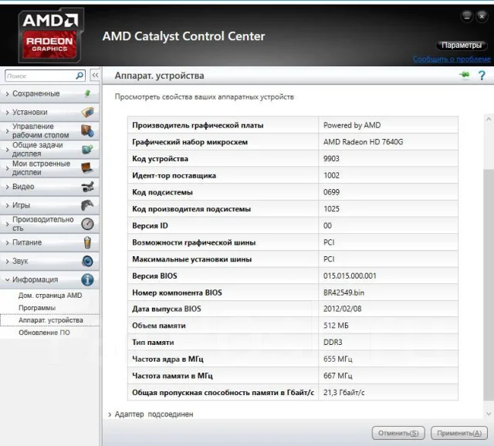This screenshot has height=446, width=494.
Task: Click the Версия ID value 00
Action: [327, 225]
